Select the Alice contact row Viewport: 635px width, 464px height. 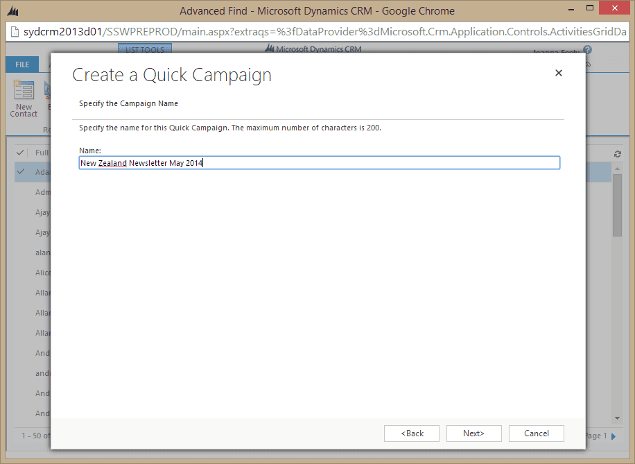click(43, 273)
